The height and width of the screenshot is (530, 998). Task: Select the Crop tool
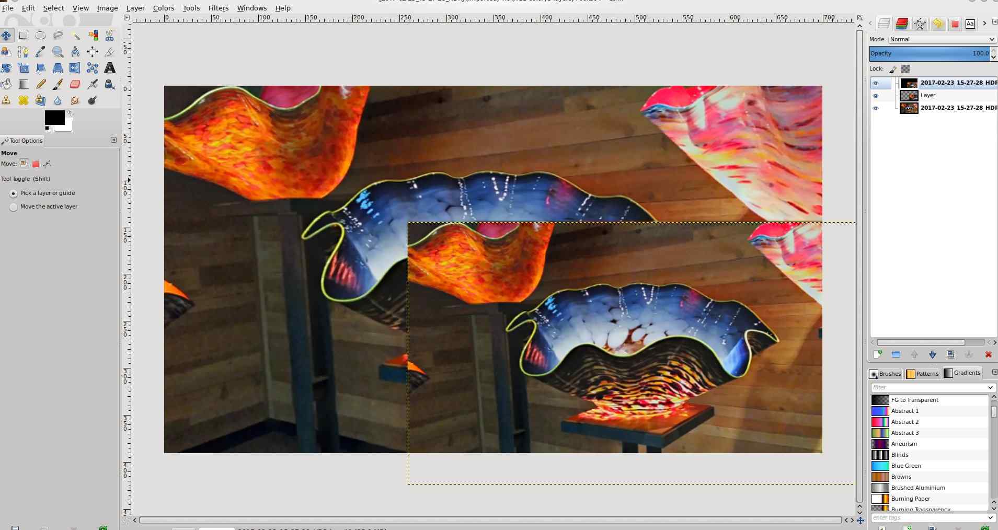110,52
